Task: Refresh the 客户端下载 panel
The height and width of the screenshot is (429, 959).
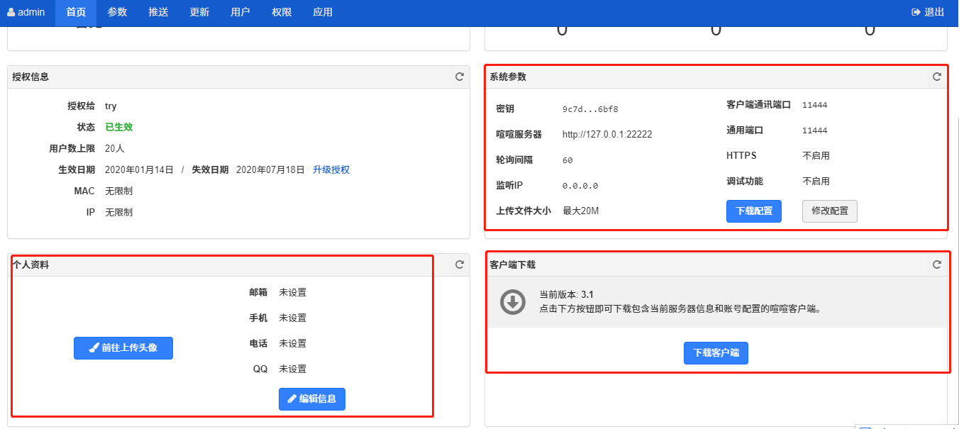Action: pos(937,264)
